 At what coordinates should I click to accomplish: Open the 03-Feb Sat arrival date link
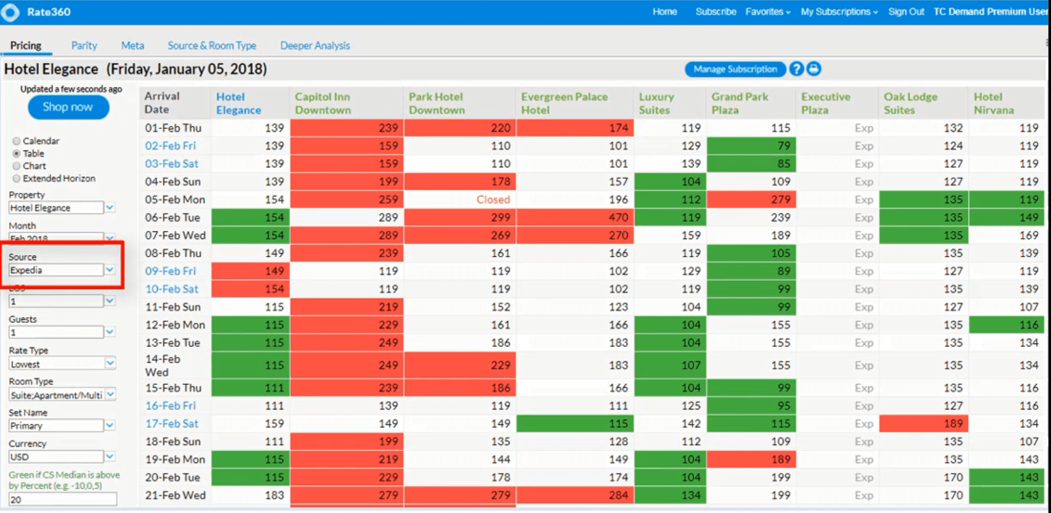pos(171,164)
